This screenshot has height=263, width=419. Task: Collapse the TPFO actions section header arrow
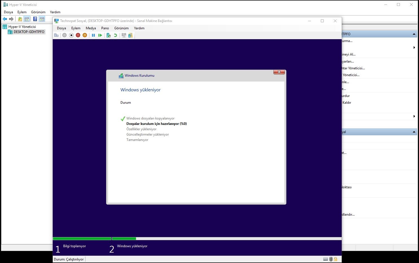tap(414, 34)
